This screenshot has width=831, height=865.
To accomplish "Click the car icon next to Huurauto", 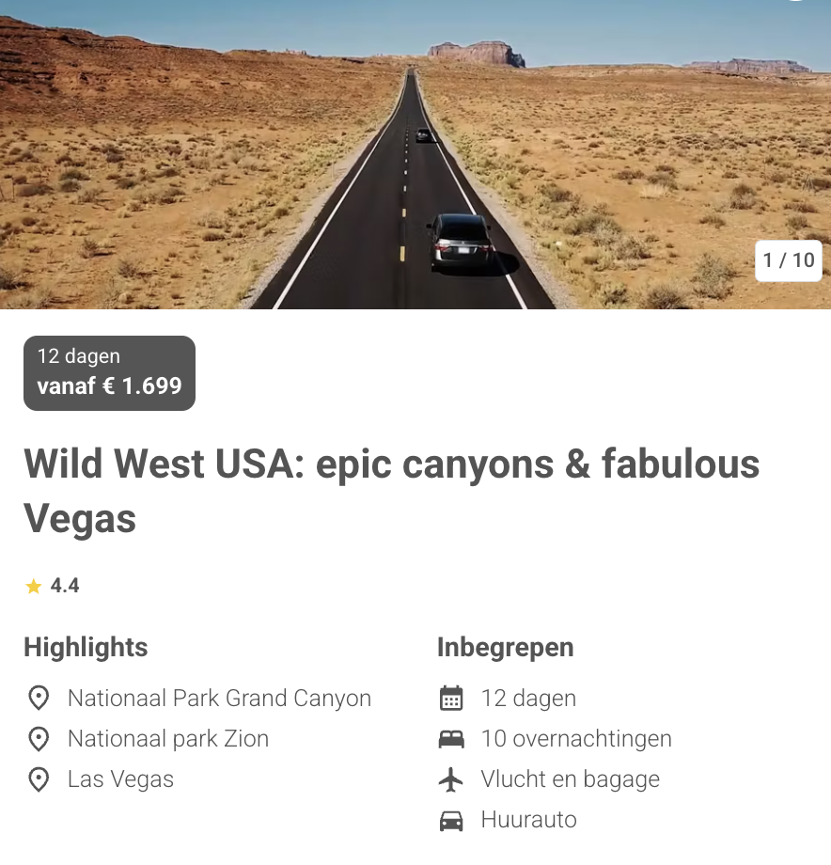I will (x=451, y=820).
